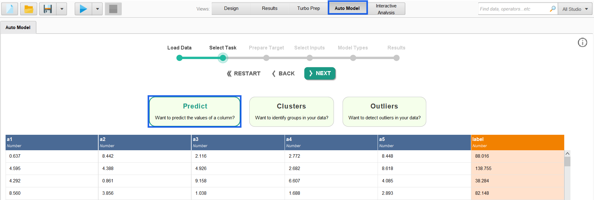594x200 pixels.
Task: Stop the process with the gray square icon
Action: (113, 9)
